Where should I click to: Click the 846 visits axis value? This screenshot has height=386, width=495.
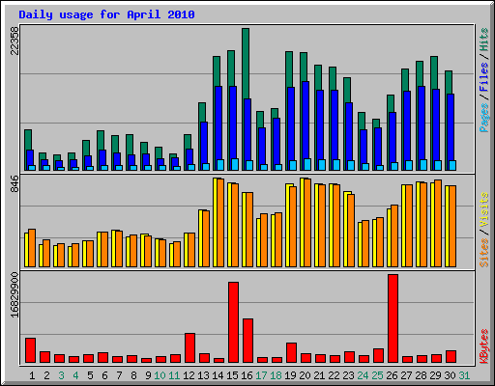tap(15, 184)
